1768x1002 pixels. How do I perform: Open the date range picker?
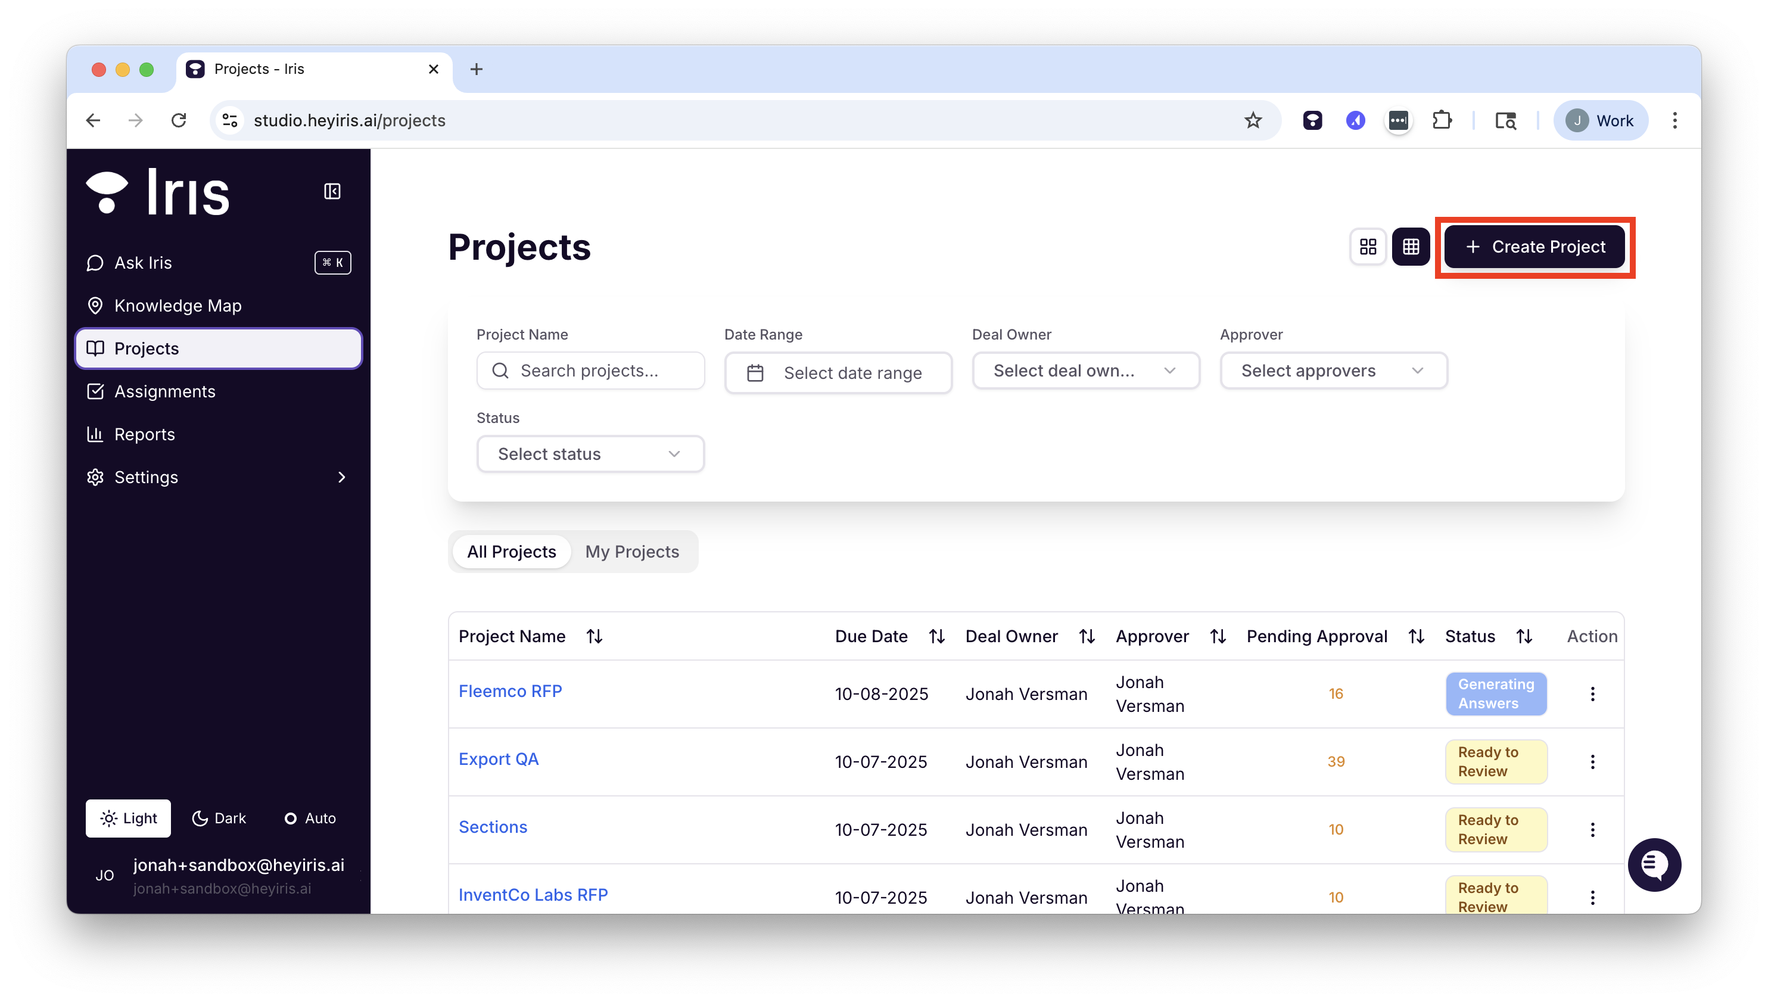pos(838,372)
